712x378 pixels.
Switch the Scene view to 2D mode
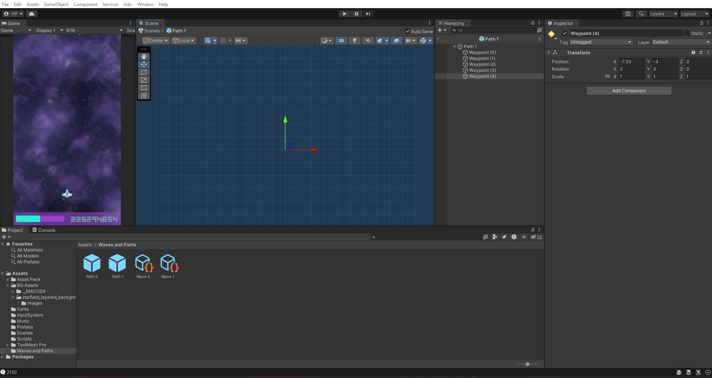click(341, 40)
